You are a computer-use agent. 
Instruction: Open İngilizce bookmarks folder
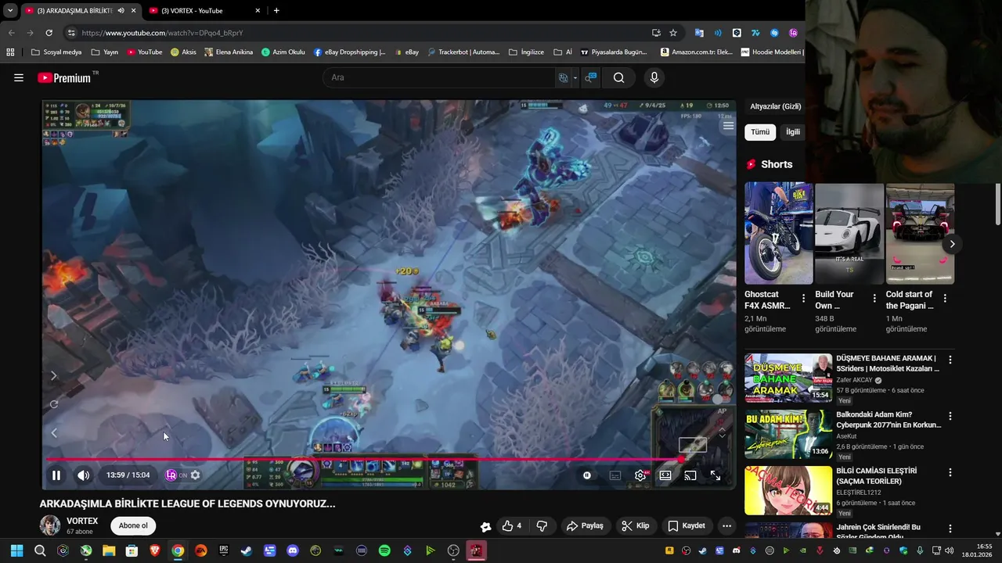coord(526,52)
